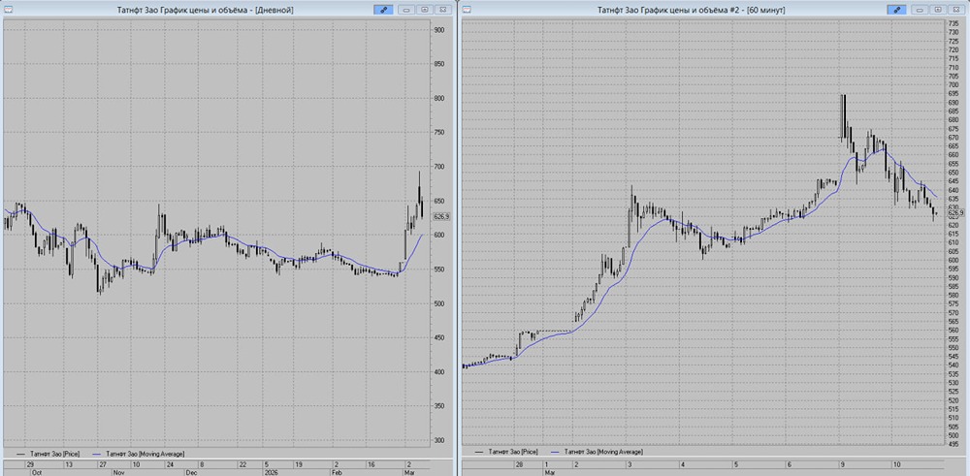Click the 750 label on the daily price axis
This screenshot has width=970, height=476.
(439, 133)
